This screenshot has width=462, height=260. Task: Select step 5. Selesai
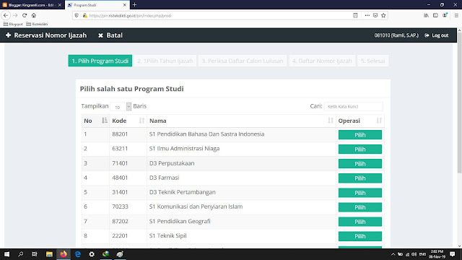[x=373, y=61]
